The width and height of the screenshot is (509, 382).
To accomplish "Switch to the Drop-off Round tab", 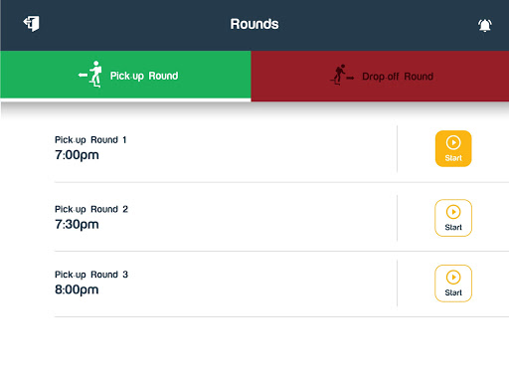I will [380, 76].
